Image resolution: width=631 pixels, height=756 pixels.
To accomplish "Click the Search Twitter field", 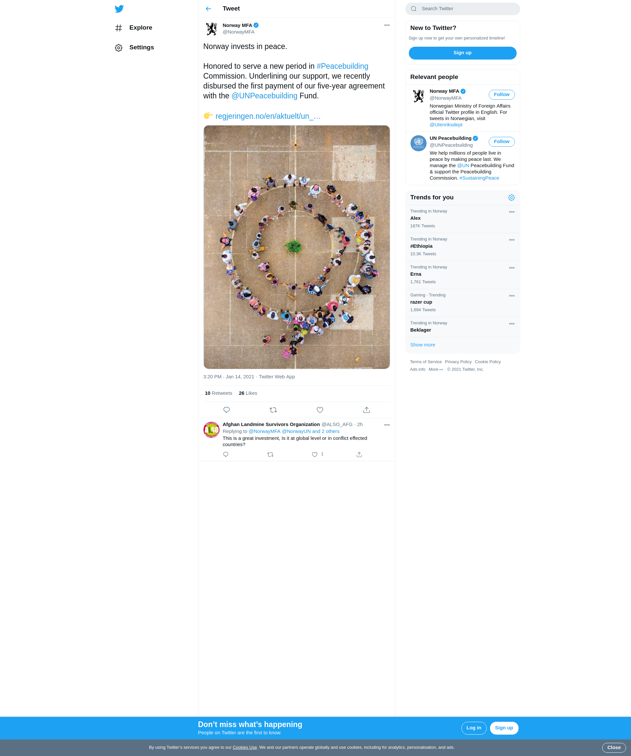I will [x=462, y=9].
